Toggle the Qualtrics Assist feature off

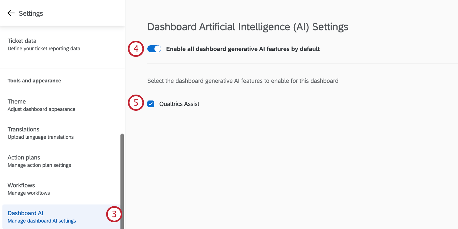click(151, 104)
